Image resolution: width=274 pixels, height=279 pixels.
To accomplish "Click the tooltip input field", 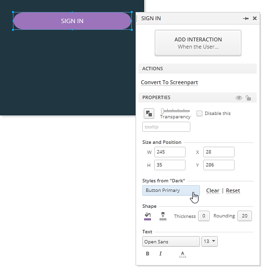I will coord(166,127).
